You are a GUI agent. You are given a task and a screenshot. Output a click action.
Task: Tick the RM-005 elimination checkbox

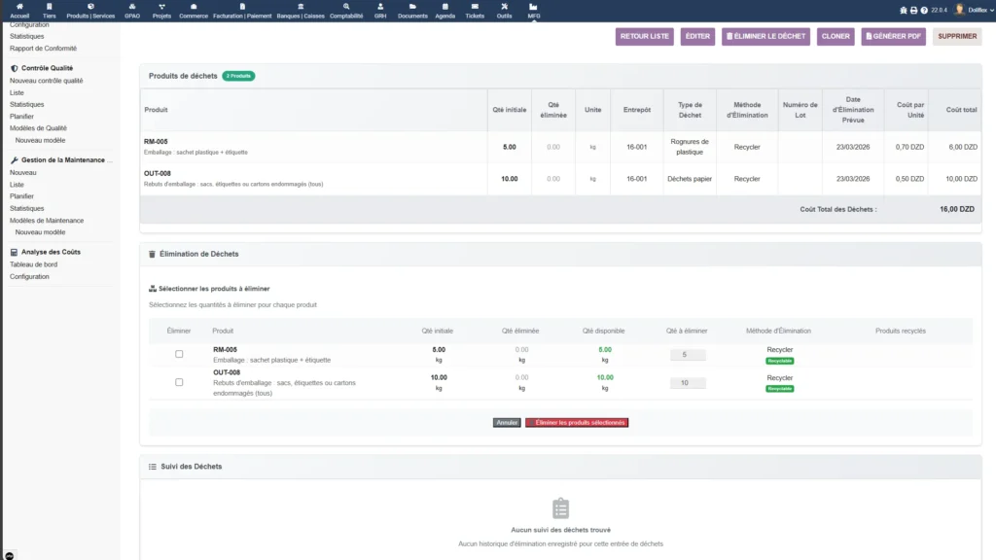tap(179, 354)
